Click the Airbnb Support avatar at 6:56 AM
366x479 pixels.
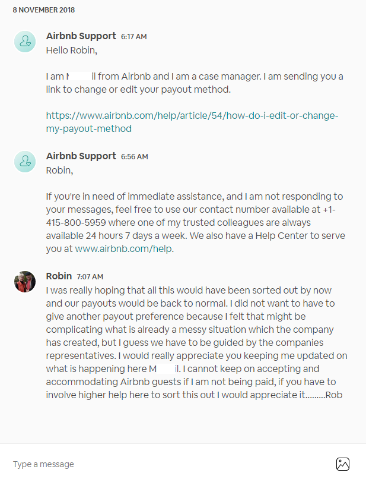click(x=25, y=161)
